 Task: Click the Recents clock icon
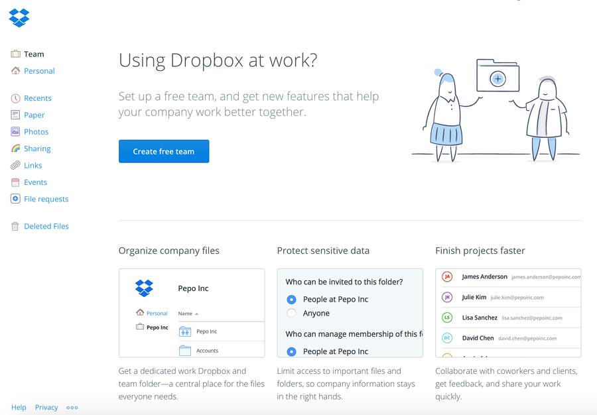coord(16,98)
